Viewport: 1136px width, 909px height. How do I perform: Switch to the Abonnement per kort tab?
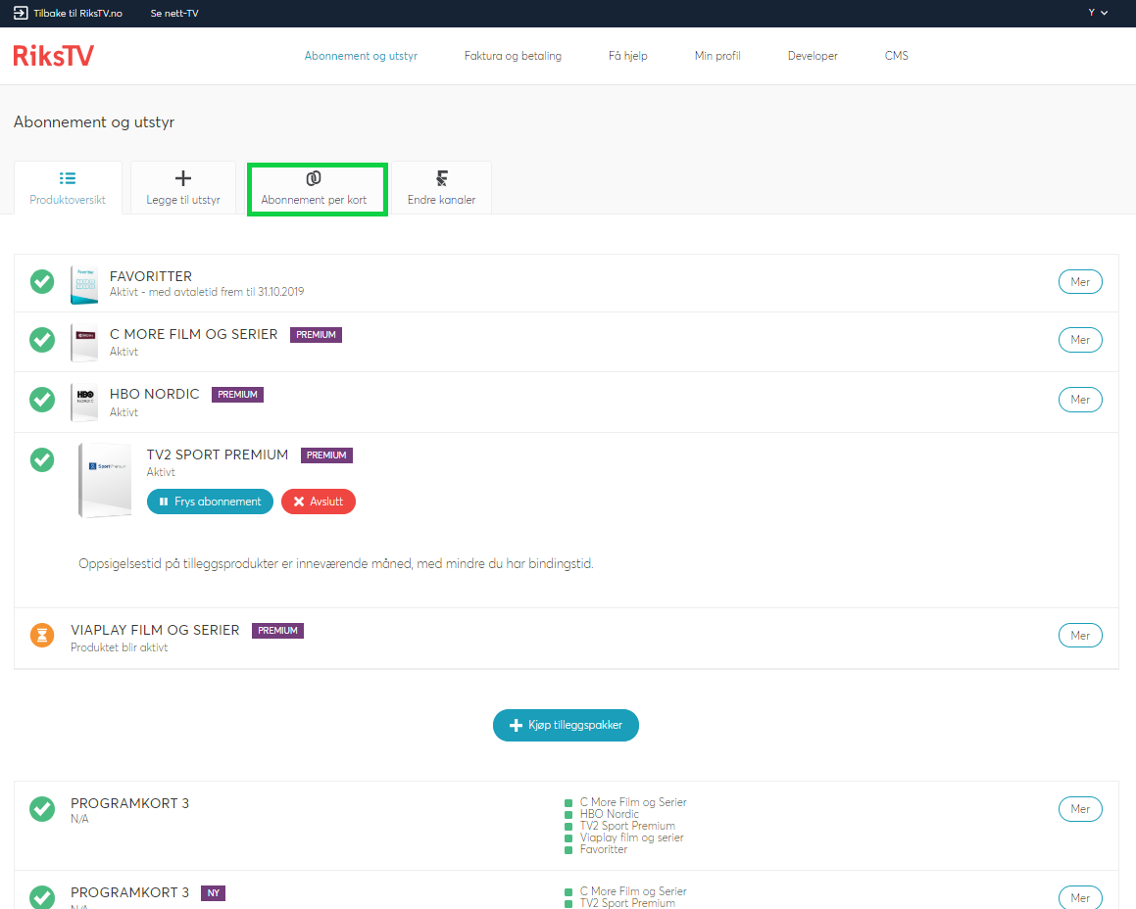[x=318, y=189]
